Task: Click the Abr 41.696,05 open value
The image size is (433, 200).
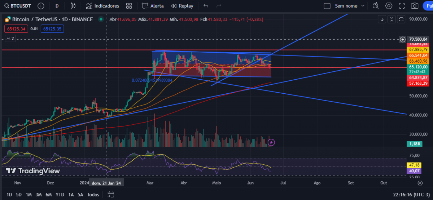Action: point(123,19)
